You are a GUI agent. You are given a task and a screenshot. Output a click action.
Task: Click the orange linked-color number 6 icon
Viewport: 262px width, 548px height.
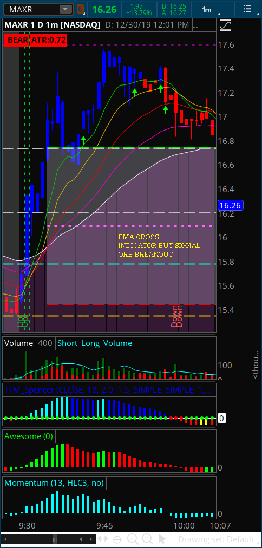(x=80, y=9)
